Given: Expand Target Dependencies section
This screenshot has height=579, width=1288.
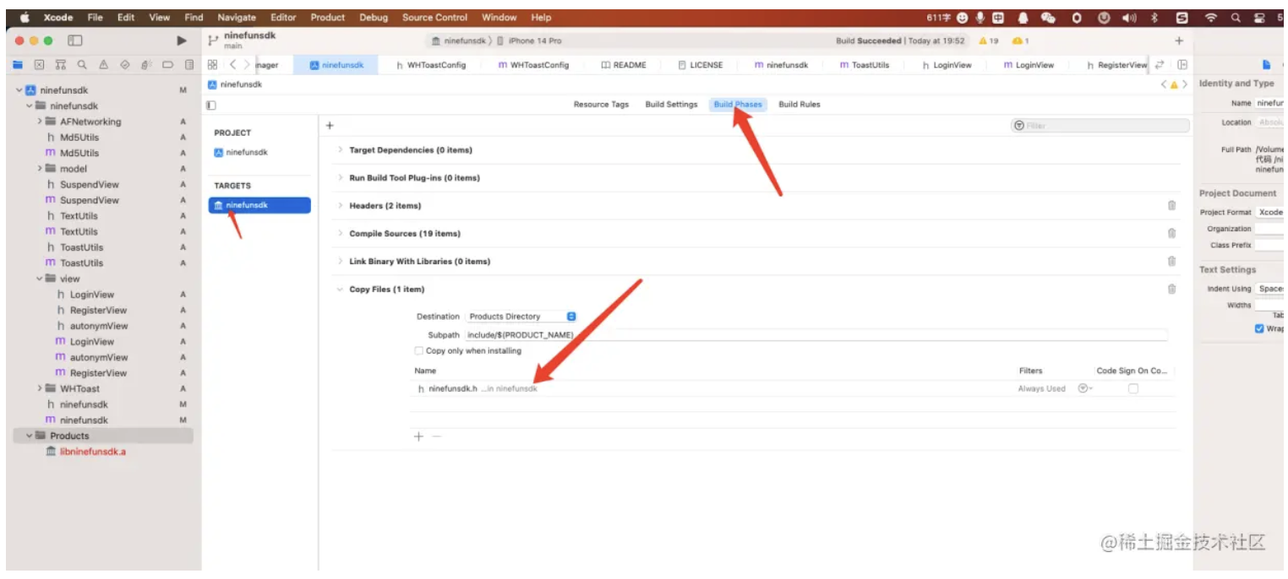Looking at the screenshot, I should coord(340,149).
